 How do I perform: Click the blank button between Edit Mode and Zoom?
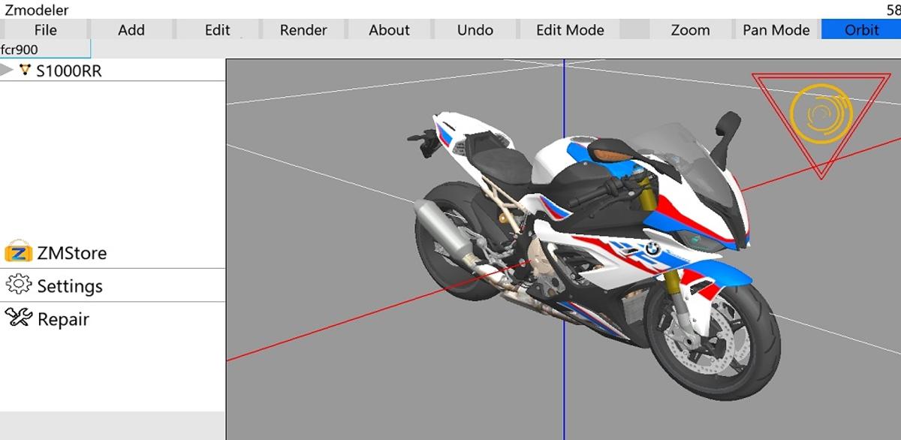[634, 30]
